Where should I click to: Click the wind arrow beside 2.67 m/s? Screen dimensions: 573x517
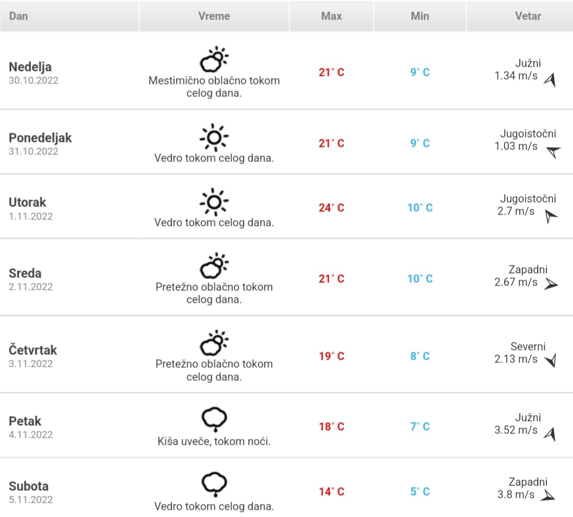pyautogui.click(x=551, y=284)
